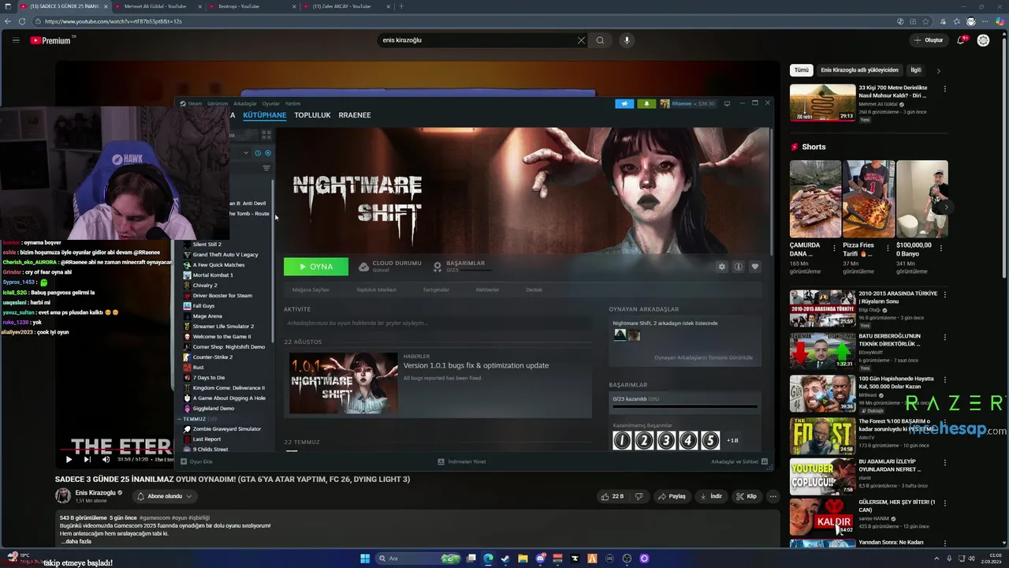Viewport: 1009px width, 568px height.
Task: Open Windows Start menu
Action: (365, 559)
